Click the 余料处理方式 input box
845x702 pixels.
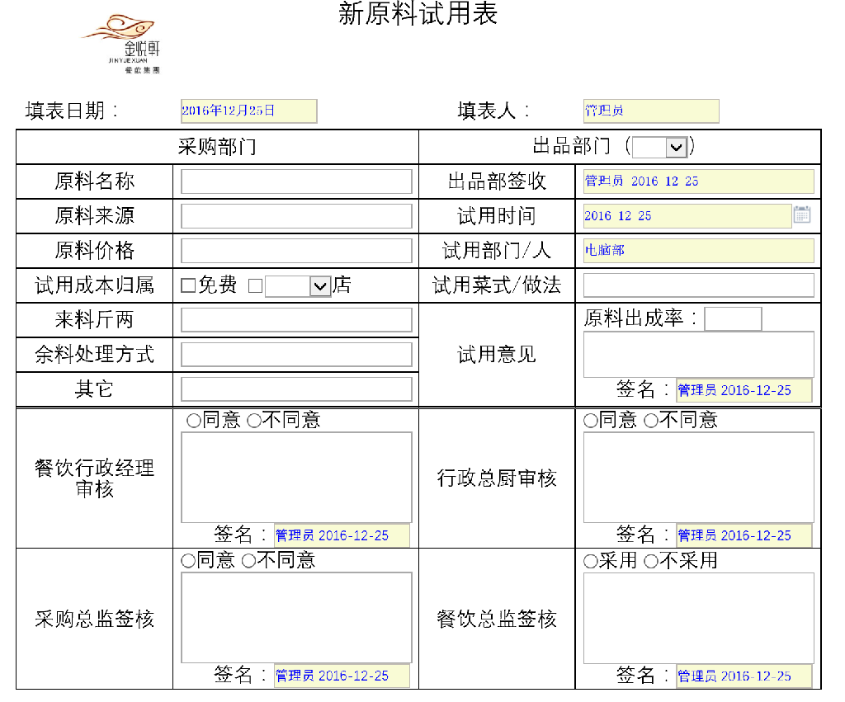(296, 355)
